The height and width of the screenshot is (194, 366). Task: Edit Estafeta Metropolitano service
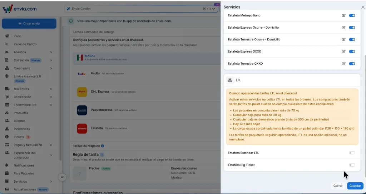pyautogui.click(x=343, y=16)
